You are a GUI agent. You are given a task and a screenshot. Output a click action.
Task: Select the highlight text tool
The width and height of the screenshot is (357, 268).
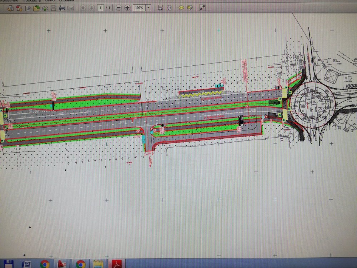tap(190, 8)
